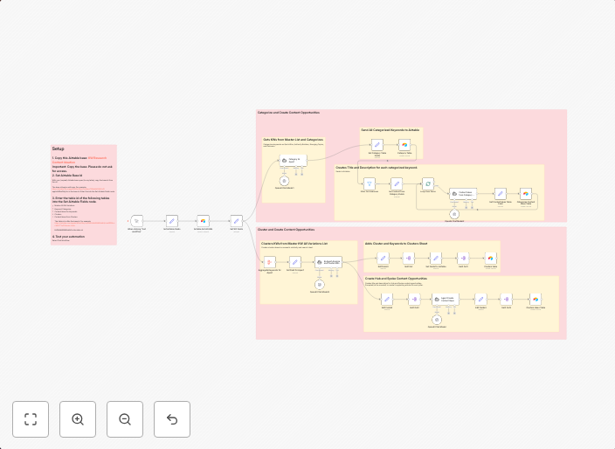Select first pencil node in Adds Cluster group
Screen dimensions: 615x449
(383, 258)
